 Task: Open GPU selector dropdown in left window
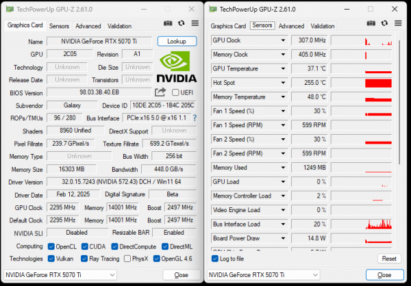coord(60,275)
